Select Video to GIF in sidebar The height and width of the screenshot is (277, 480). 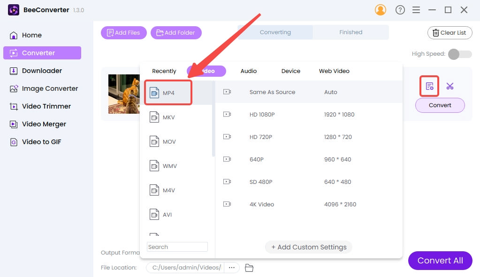point(41,142)
